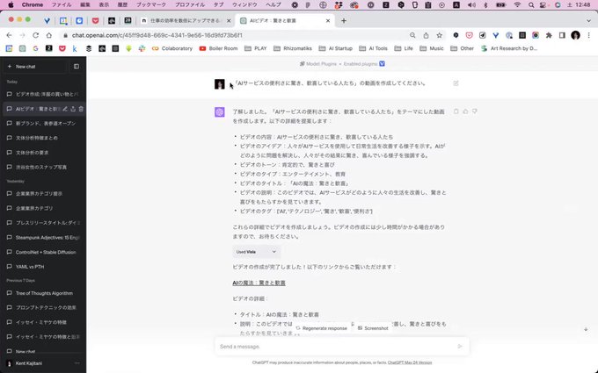
Task: Open the 文体分析の要求 chat
Action: pyautogui.click(x=43, y=153)
